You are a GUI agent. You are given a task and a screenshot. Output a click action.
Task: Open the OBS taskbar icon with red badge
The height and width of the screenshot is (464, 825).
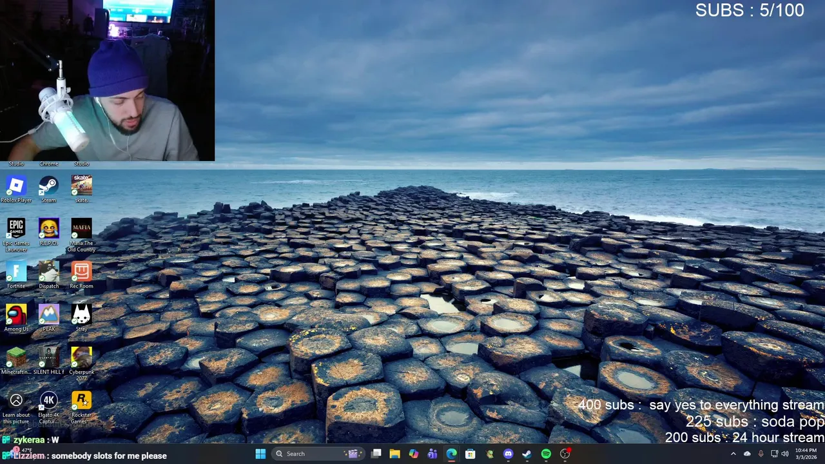(565, 454)
